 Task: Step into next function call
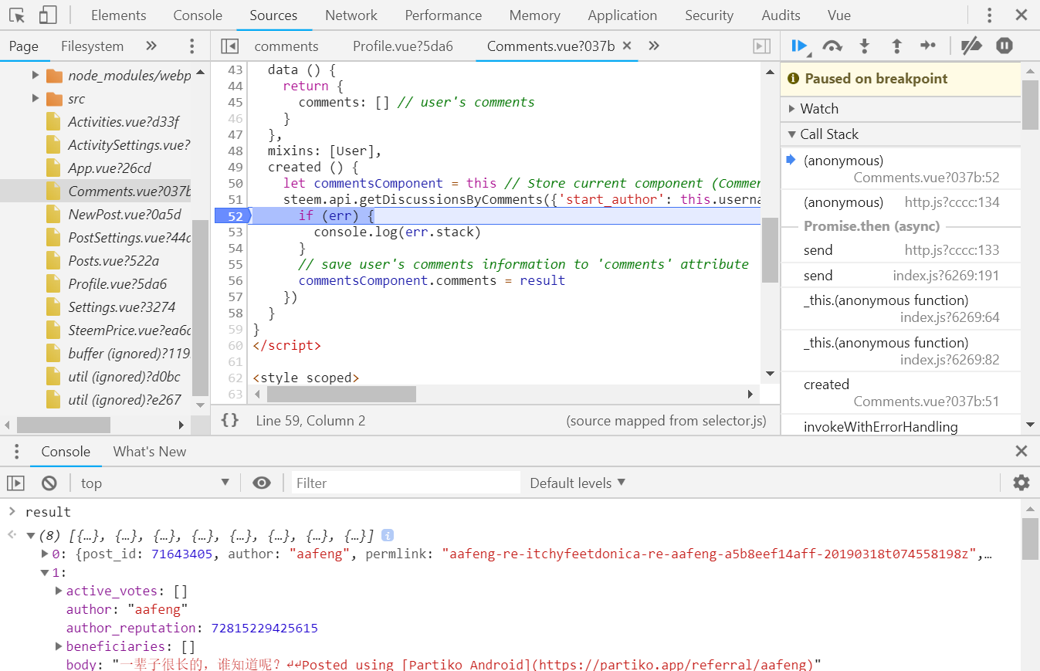865,46
